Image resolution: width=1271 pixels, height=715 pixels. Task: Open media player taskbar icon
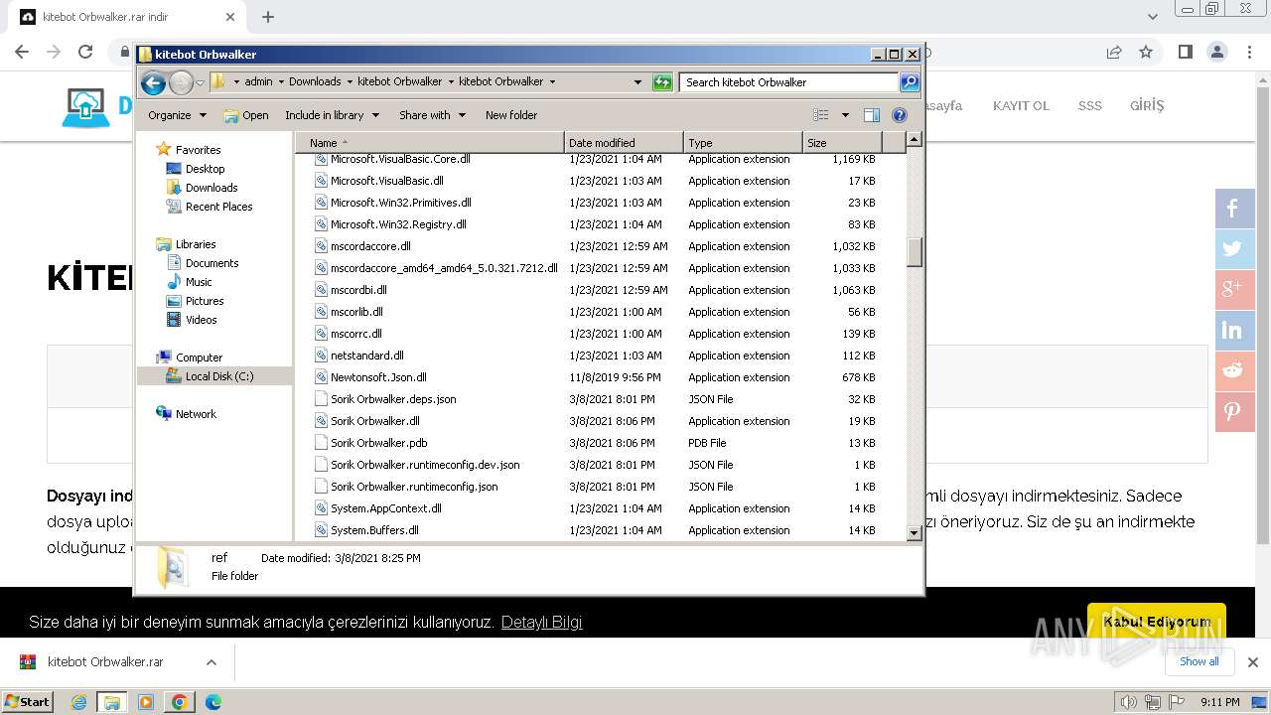[x=146, y=702]
